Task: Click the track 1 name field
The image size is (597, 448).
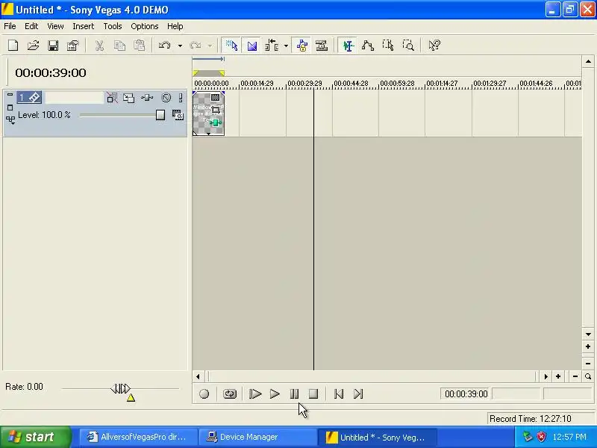Action: click(x=74, y=98)
